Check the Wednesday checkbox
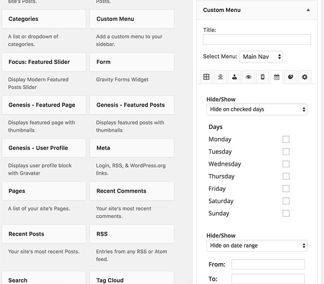This screenshot has width=324, height=284. point(286,164)
